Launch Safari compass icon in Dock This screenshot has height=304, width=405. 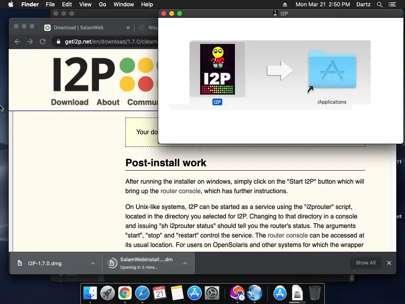(x=142, y=293)
